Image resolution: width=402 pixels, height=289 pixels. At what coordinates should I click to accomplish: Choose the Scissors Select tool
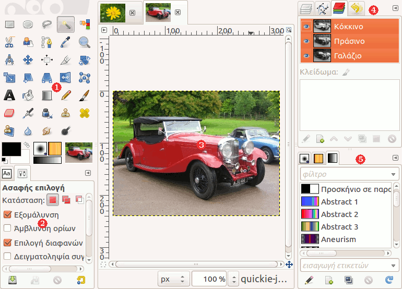[9, 42]
